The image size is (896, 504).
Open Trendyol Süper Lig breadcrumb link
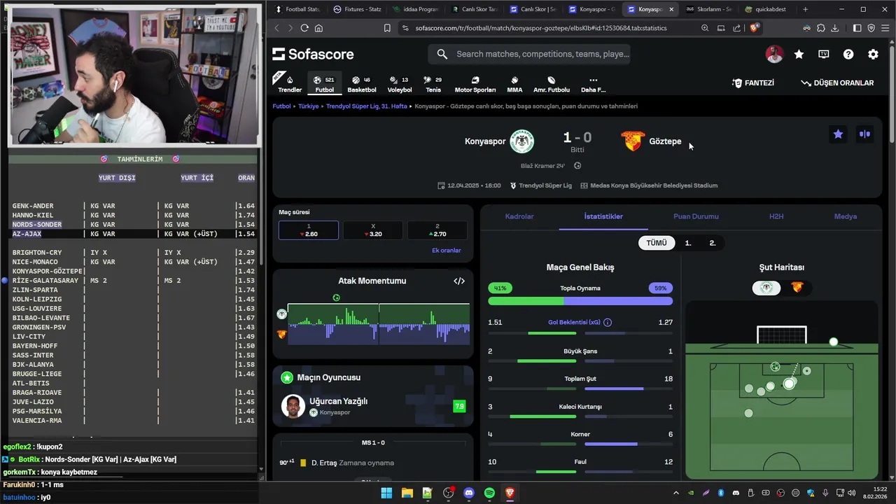(367, 106)
